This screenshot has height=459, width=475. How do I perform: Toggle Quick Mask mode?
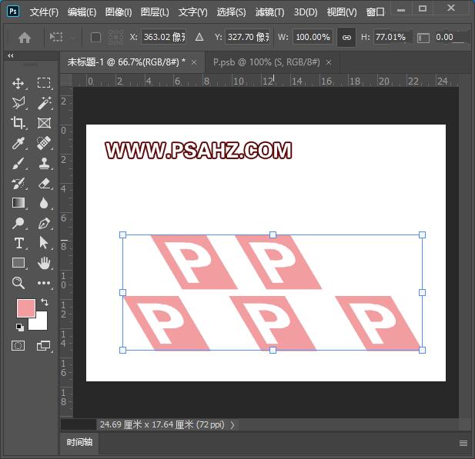18,345
